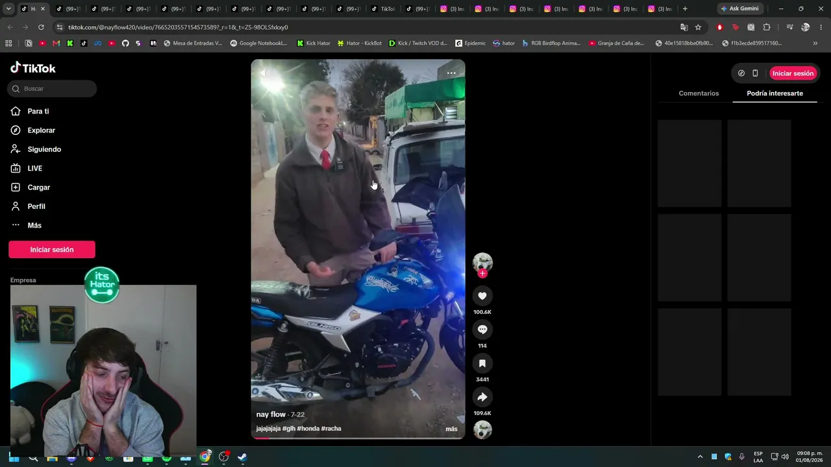
Task: Open the media controls icon
Action: coord(789,27)
